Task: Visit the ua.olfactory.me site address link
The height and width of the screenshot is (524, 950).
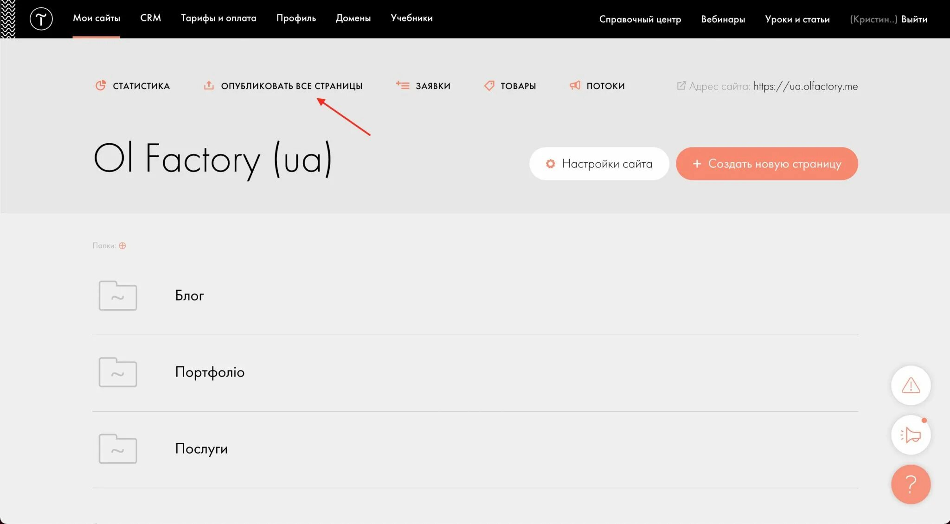Action: [805, 86]
